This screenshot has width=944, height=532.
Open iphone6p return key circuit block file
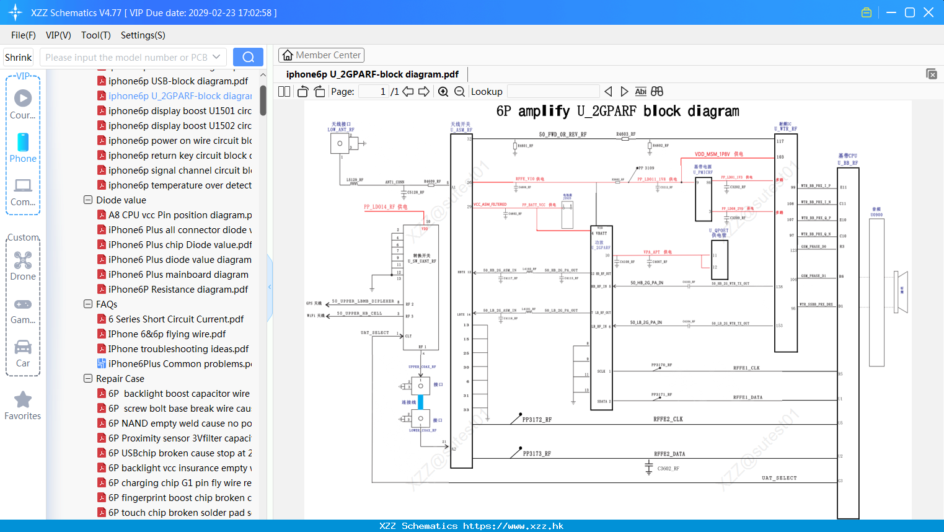180,155
